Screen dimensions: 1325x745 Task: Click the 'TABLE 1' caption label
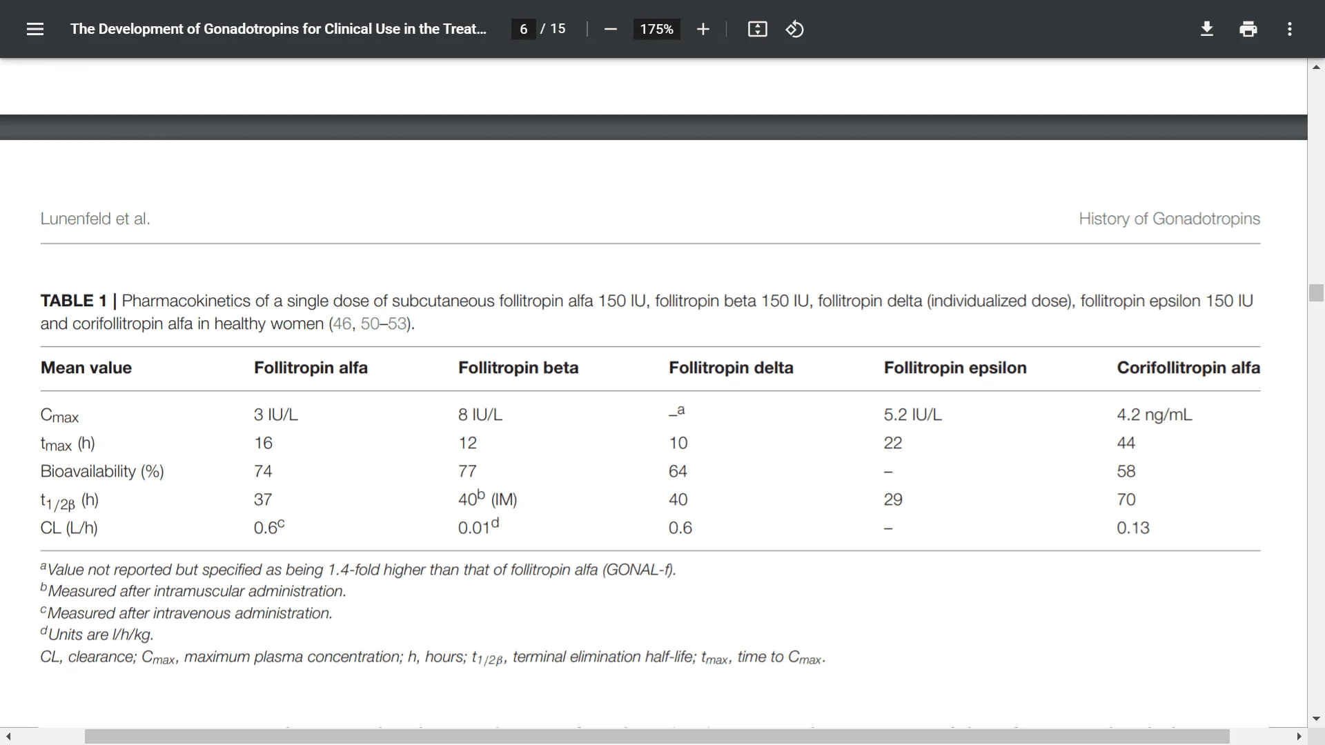coord(74,301)
